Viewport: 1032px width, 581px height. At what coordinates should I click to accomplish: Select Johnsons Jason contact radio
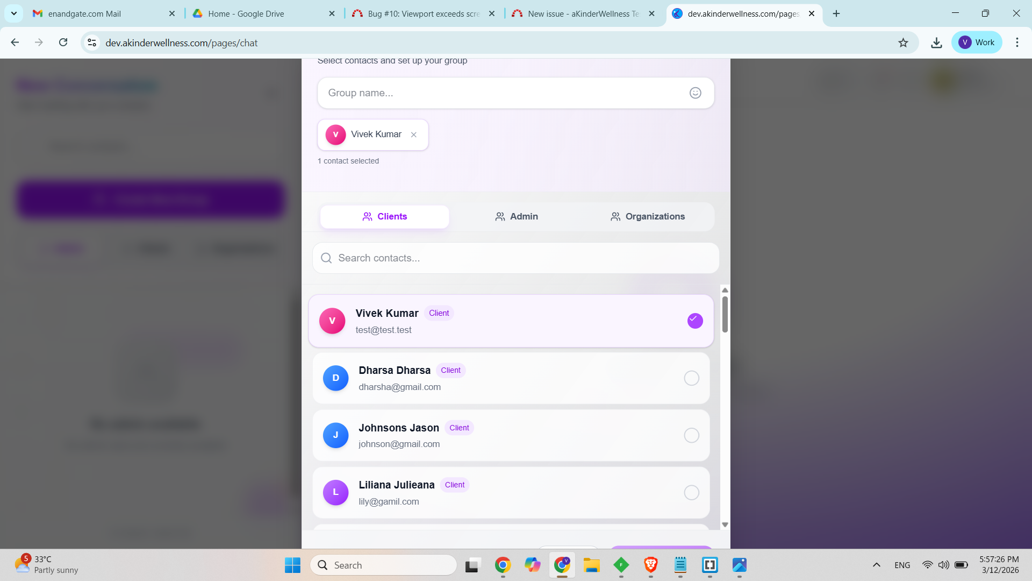pyautogui.click(x=691, y=435)
